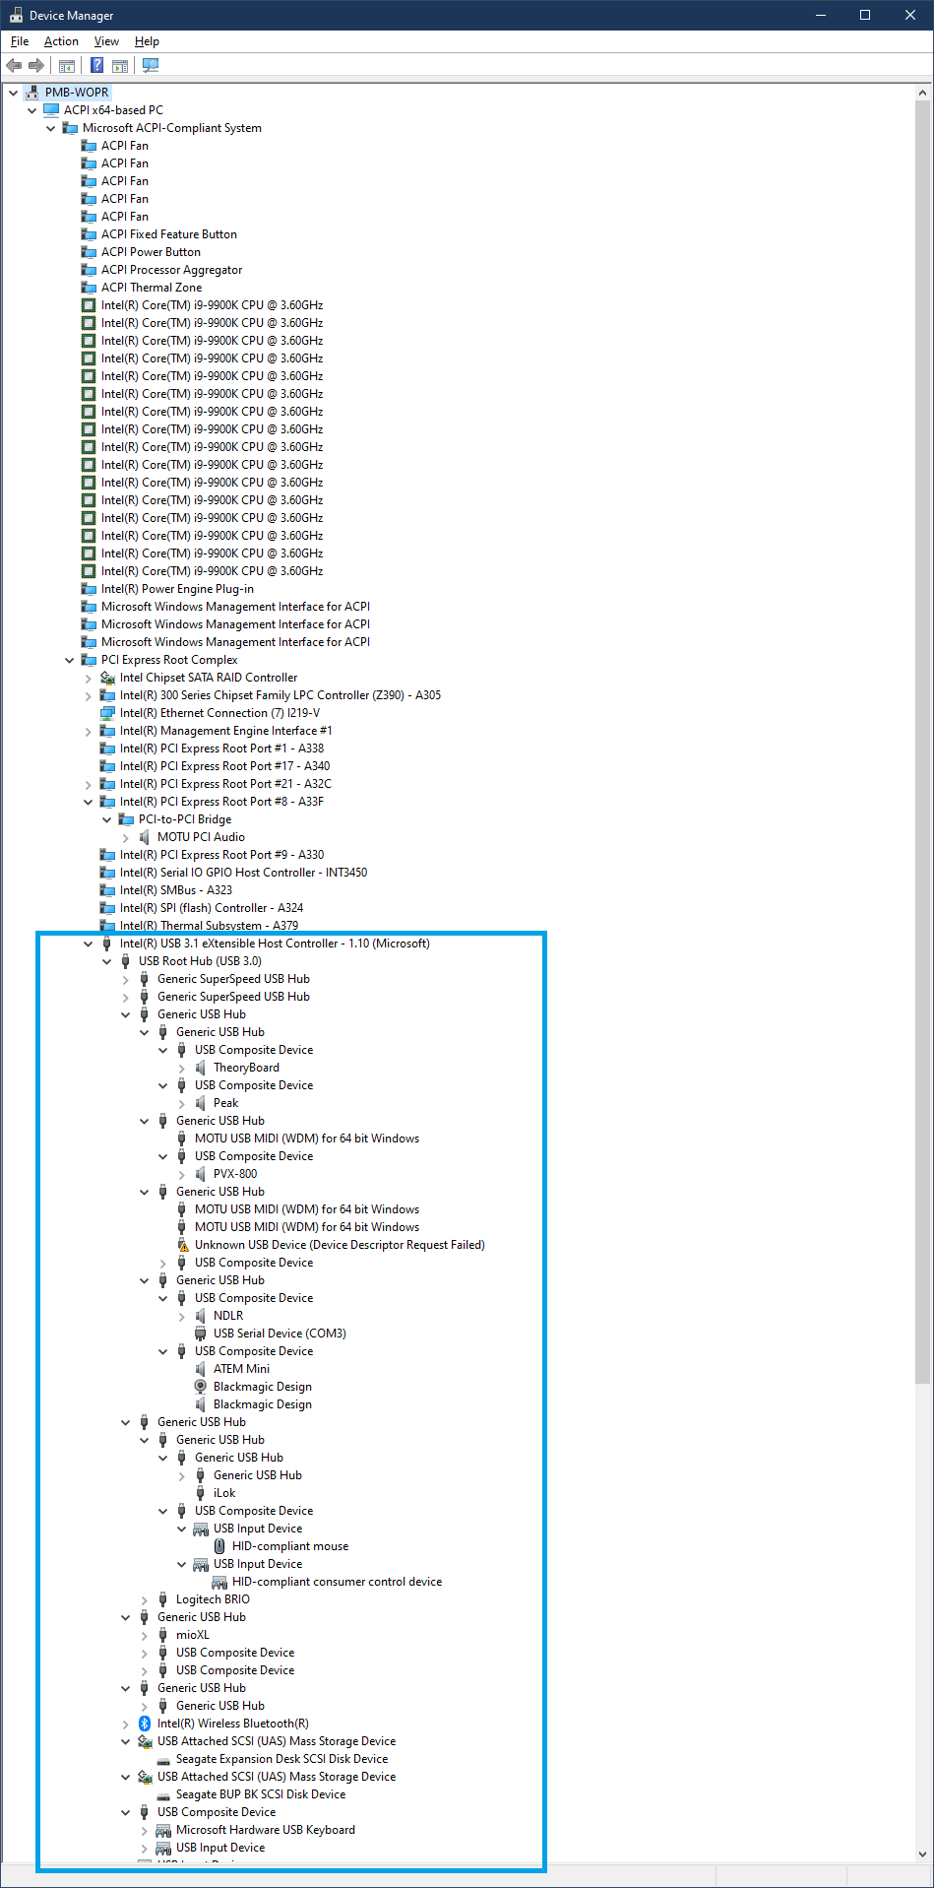The width and height of the screenshot is (934, 1888).
Task: Click the USB Root Hub (USB 3.0) icon
Action: coord(126,961)
